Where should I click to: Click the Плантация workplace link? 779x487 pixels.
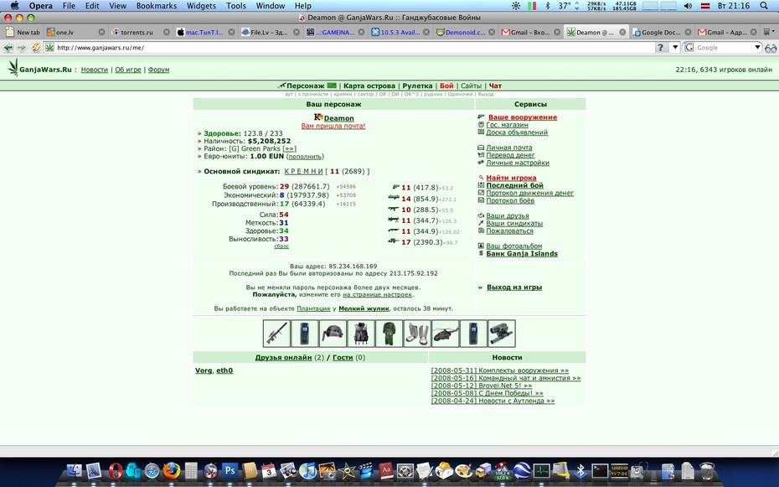pyautogui.click(x=313, y=308)
